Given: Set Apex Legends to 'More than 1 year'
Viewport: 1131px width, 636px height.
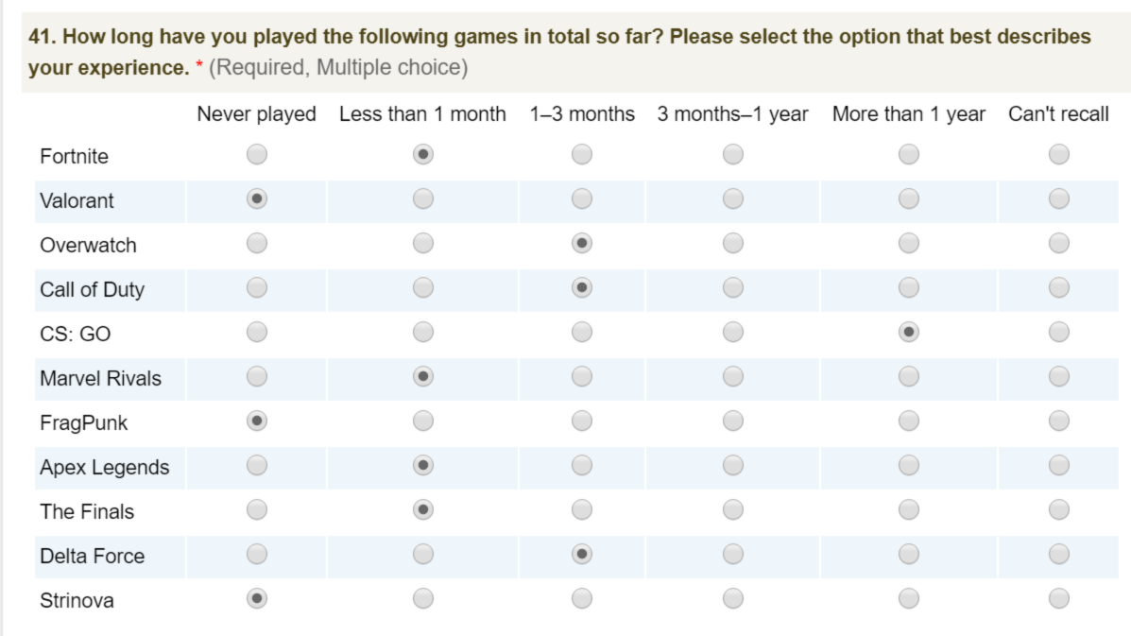Looking at the screenshot, I should [x=908, y=465].
